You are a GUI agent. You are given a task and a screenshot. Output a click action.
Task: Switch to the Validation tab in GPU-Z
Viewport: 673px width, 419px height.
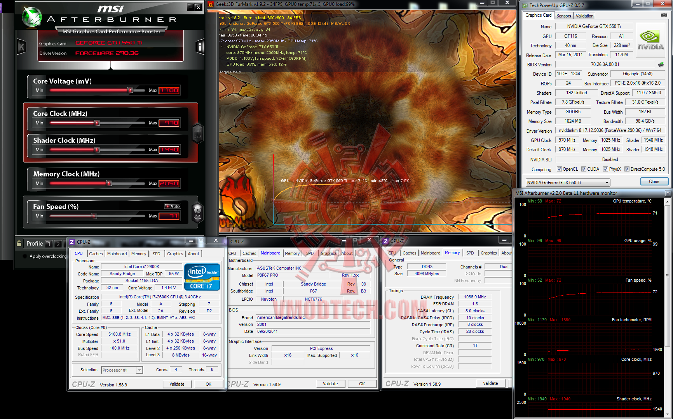(584, 16)
